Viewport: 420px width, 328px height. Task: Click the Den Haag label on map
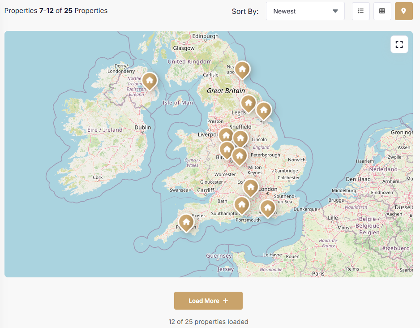pos(358,179)
